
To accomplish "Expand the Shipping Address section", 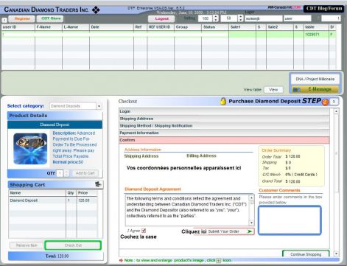I will click(224, 119).
